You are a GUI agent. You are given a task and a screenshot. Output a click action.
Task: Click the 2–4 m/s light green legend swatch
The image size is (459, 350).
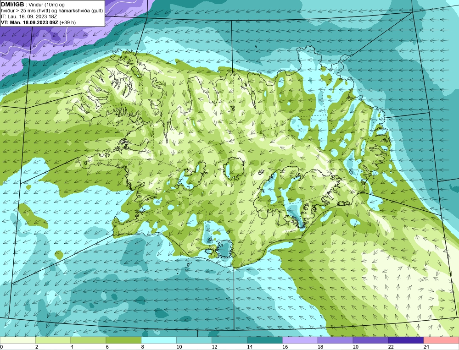(53, 340)
